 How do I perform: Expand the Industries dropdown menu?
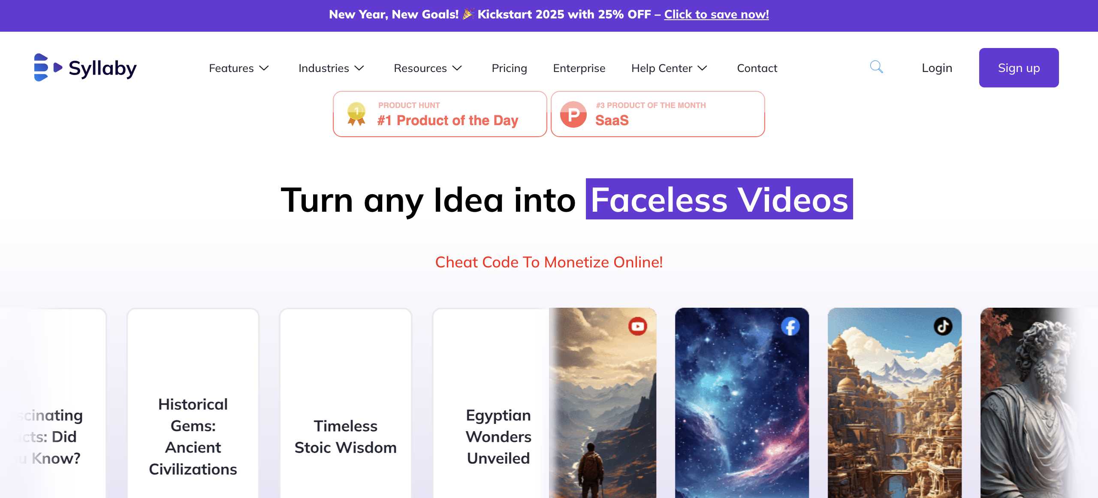coord(331,68)
